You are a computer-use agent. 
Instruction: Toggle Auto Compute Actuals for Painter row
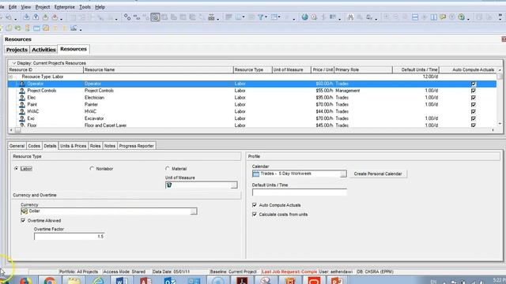click(474, 105)
